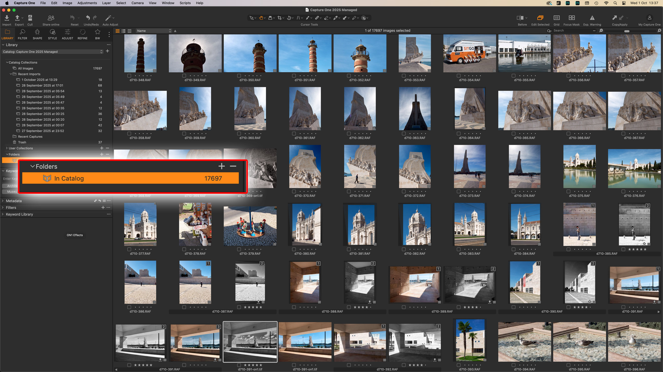Collapse the Recent Imports folder
Screen dimensions: 663x372
11,74
